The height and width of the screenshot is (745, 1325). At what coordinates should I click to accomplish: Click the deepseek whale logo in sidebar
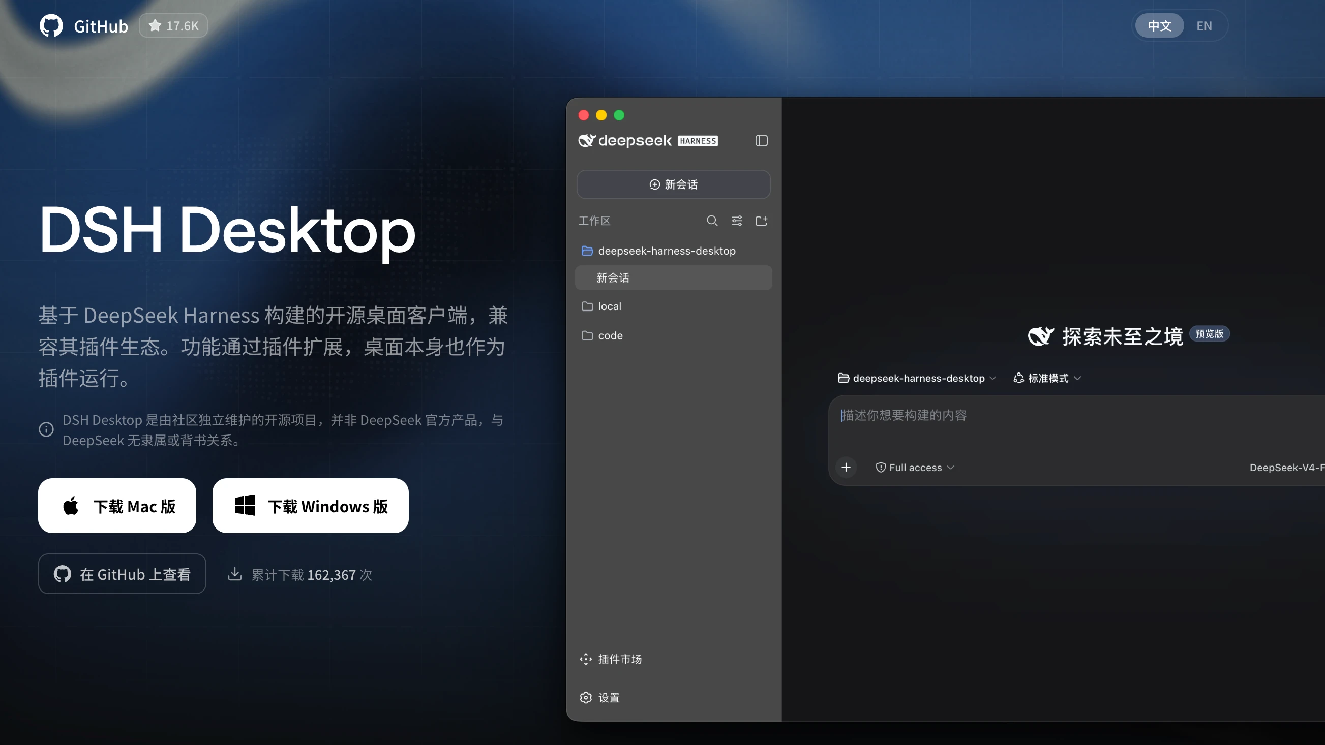coord(587,140)
